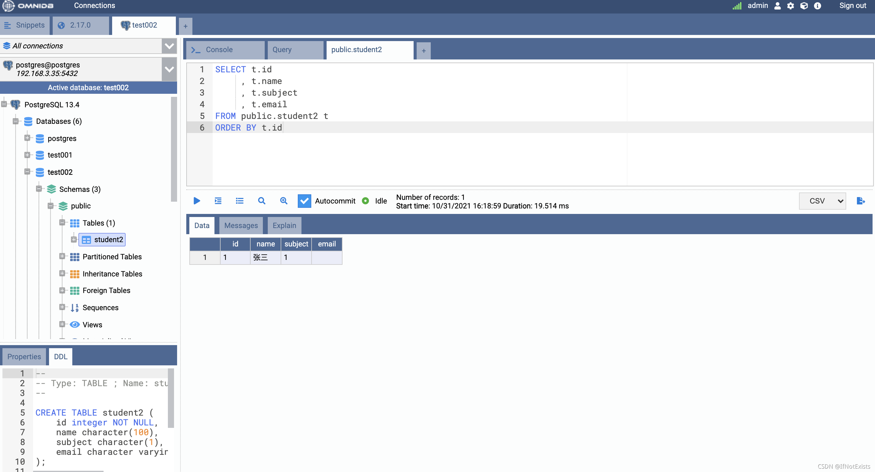875x472 pixels.
Task: Click the user profile icon beside admin
Action: pos(777,6)
